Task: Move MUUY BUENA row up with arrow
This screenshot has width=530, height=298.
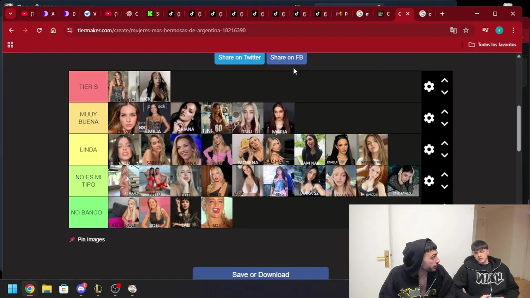Action: tap(444, 112)
